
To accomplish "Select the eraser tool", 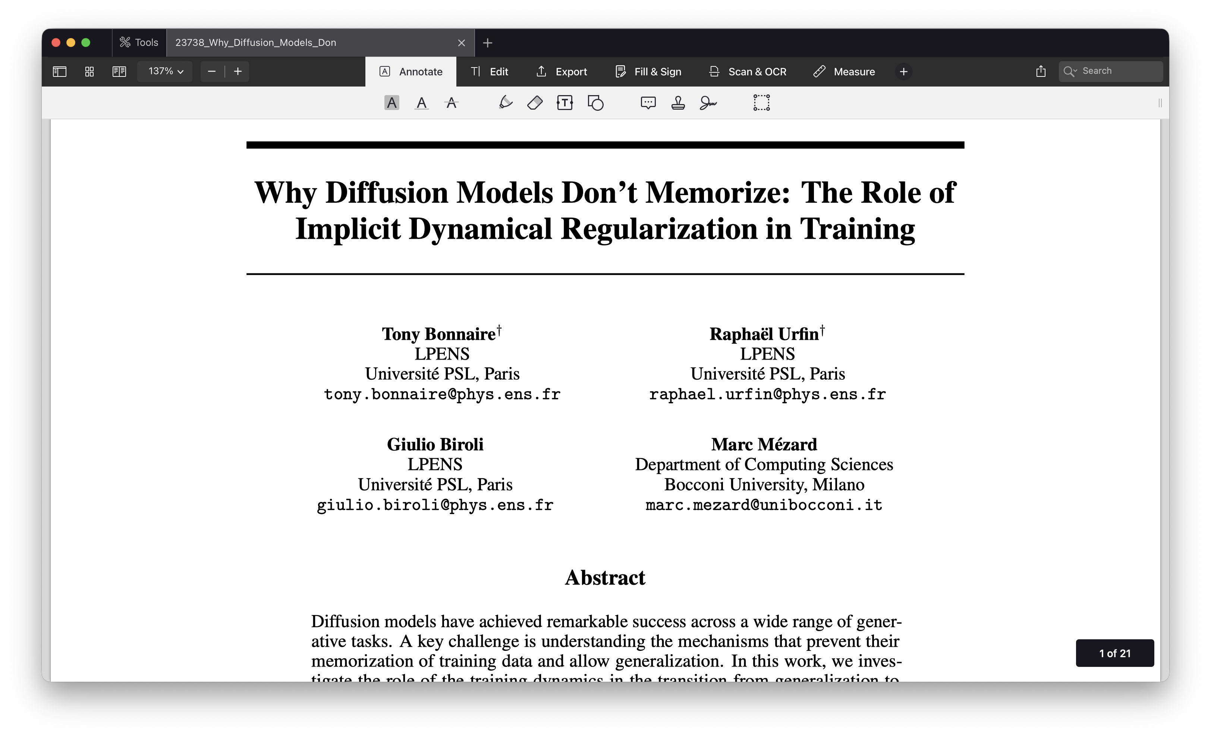I will click(535, 103).
